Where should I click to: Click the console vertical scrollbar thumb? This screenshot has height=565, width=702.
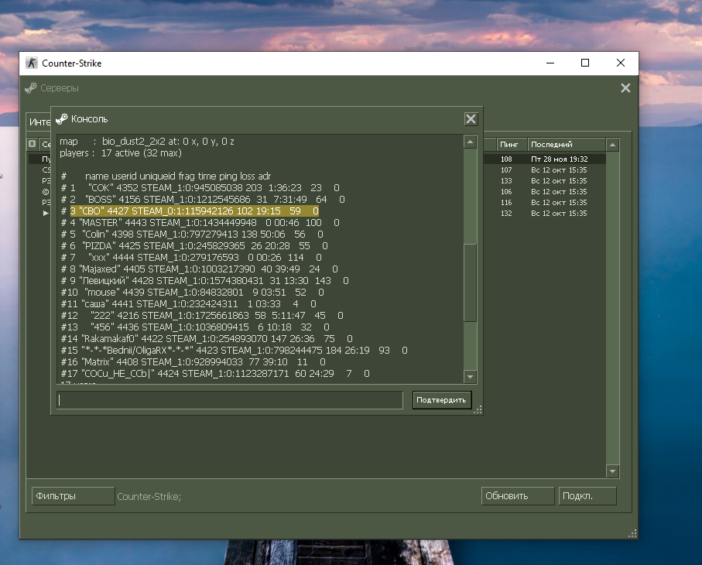[x=469, y=282]
